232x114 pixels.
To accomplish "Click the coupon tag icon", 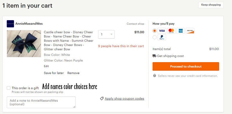I will [102, 98].
